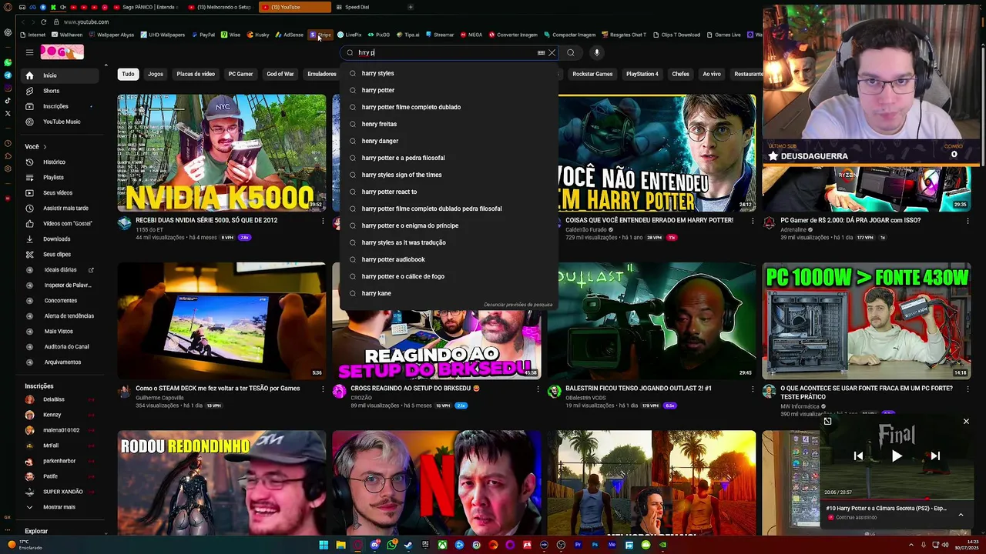
Task: Open the NVIDIA K5000 video thumbnail
Action: (x=222, y=152)
